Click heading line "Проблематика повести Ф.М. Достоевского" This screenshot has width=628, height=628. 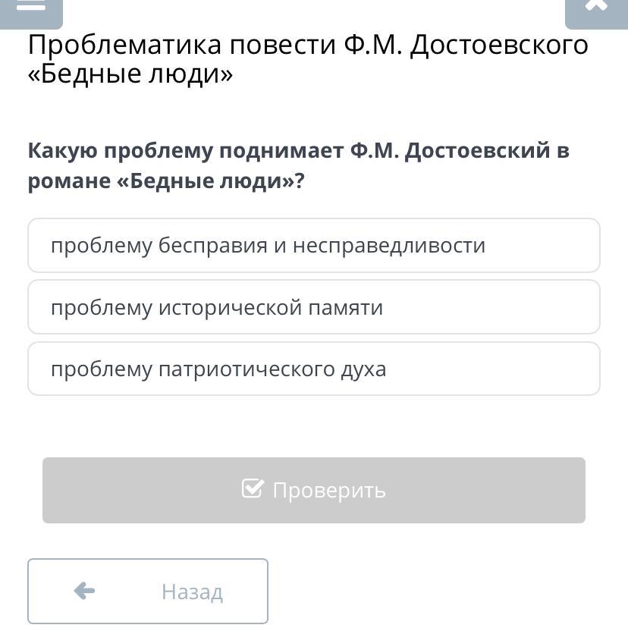pyautogui.click(x=308, y=46)
